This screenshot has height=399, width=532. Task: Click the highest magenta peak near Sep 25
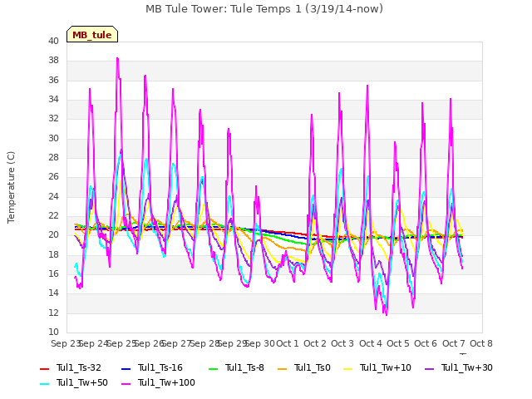click(x=117, y=58)
